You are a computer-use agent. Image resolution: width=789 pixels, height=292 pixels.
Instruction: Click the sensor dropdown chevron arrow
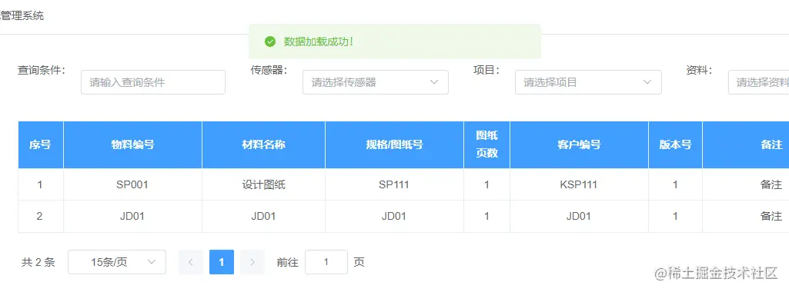(434, 82)
